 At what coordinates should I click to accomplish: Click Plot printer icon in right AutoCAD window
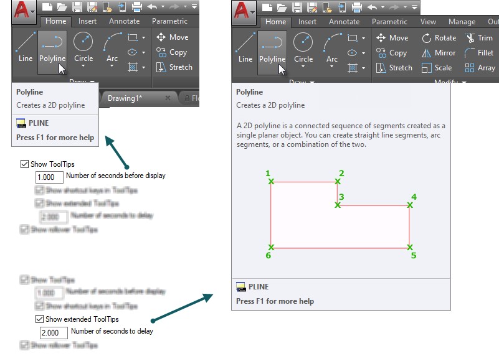tap(357, 7)
